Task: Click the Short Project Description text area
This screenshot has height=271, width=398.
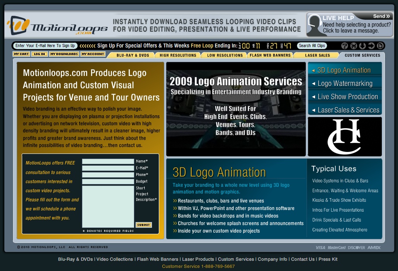Action: [108, 207]
